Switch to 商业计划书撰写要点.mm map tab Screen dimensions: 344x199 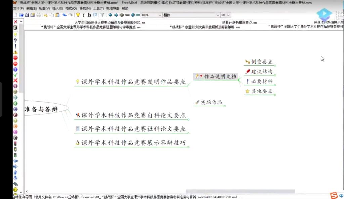point(239,22)
